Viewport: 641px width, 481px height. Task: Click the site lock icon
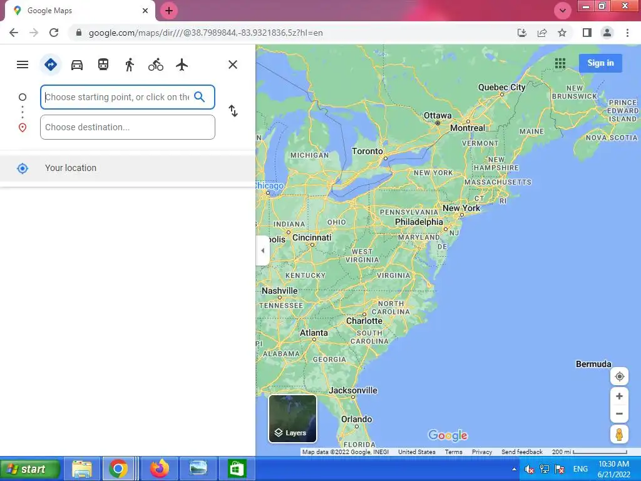tap(79, 33)
